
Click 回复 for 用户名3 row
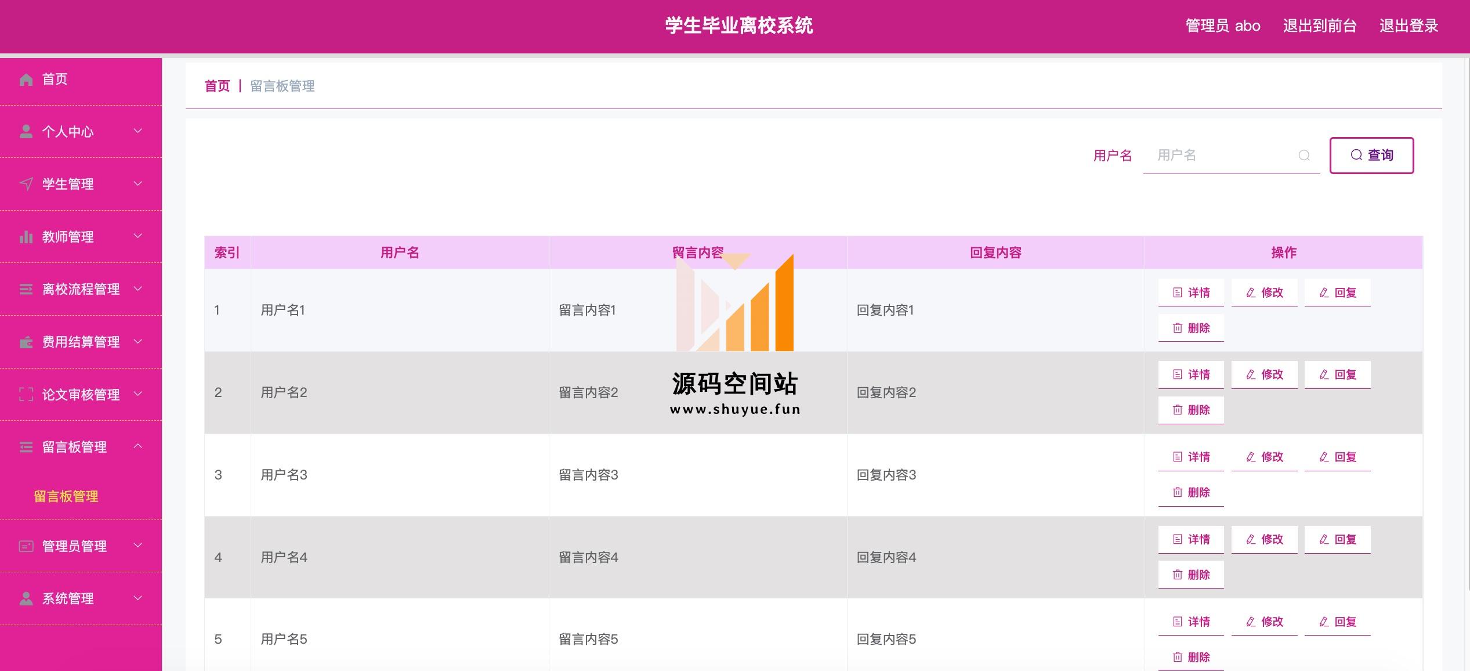1337,457
